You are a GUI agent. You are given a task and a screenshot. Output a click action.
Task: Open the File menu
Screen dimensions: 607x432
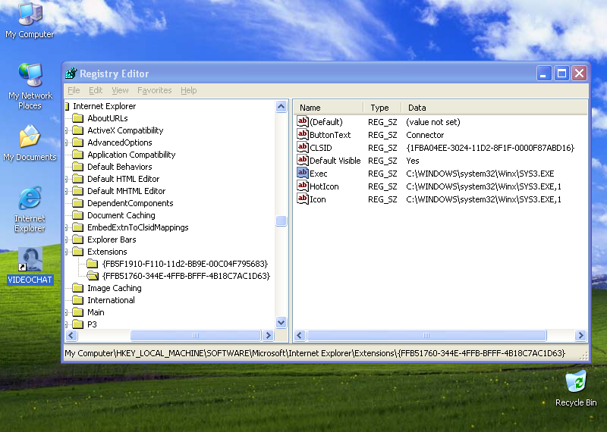74,90
